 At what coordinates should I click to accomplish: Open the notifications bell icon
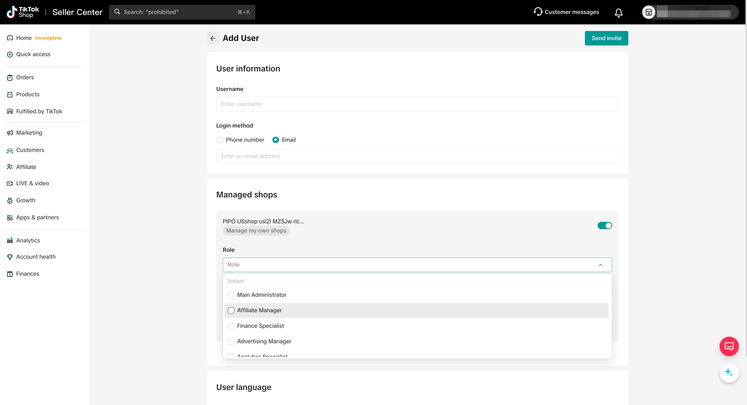618,12
